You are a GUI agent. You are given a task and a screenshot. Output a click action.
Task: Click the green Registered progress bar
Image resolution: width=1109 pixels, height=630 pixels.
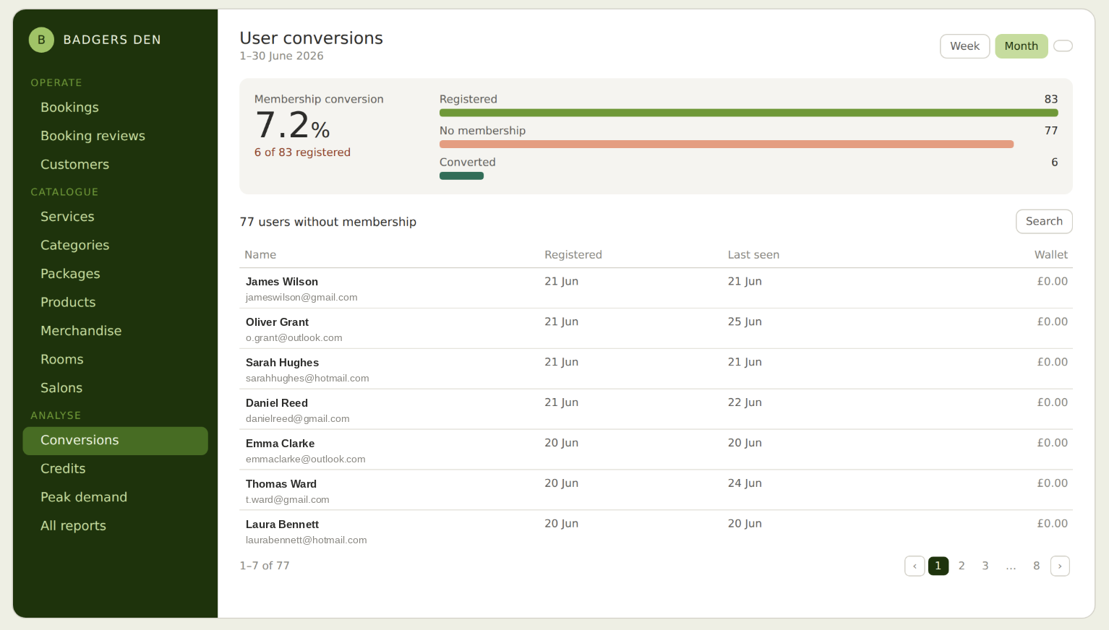(x=748, y=113)
